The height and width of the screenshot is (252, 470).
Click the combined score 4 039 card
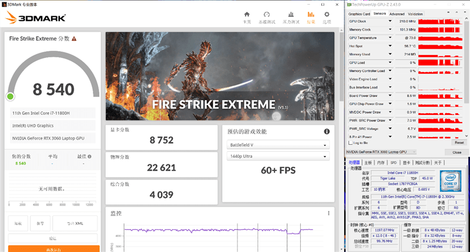pyautogui.click(x=162, y=192)
